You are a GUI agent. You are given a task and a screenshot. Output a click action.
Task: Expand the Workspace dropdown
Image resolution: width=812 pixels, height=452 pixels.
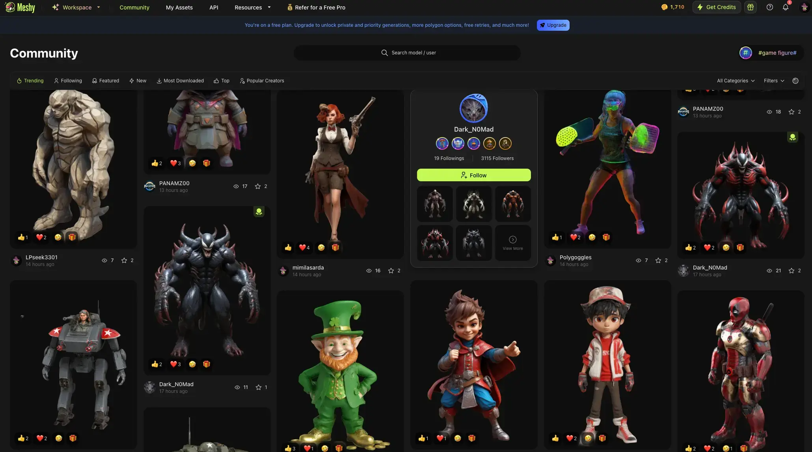click(x=77, y=7)
